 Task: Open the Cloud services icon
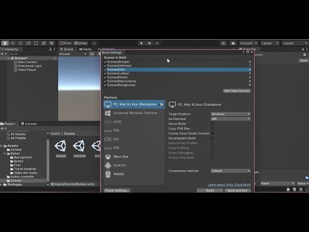pyautogui.click(x=233, y=43)
